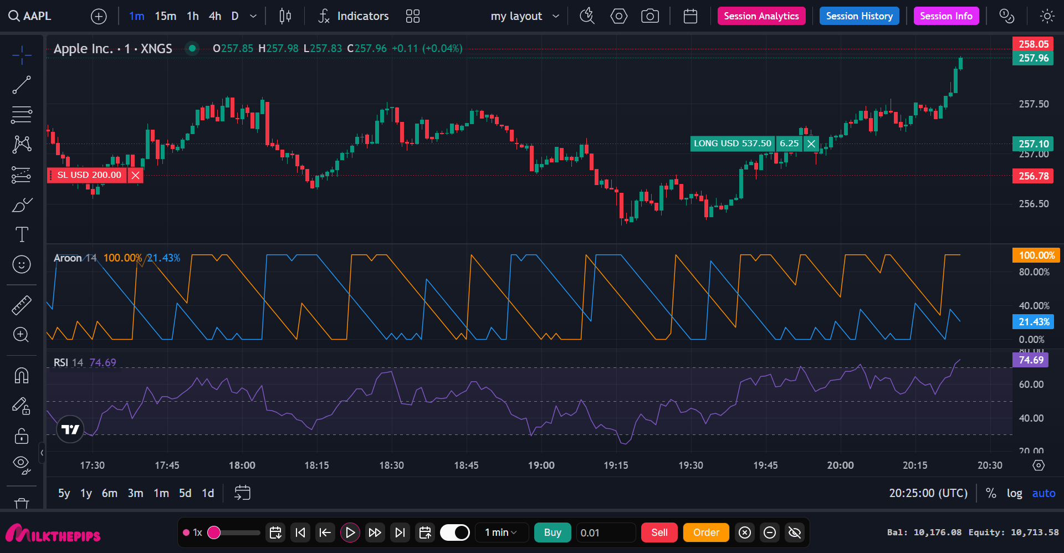Select the text annotation tool
The height and width of the screenshot is (553, 1064).
pyautogui.click(x=21, y=234)
